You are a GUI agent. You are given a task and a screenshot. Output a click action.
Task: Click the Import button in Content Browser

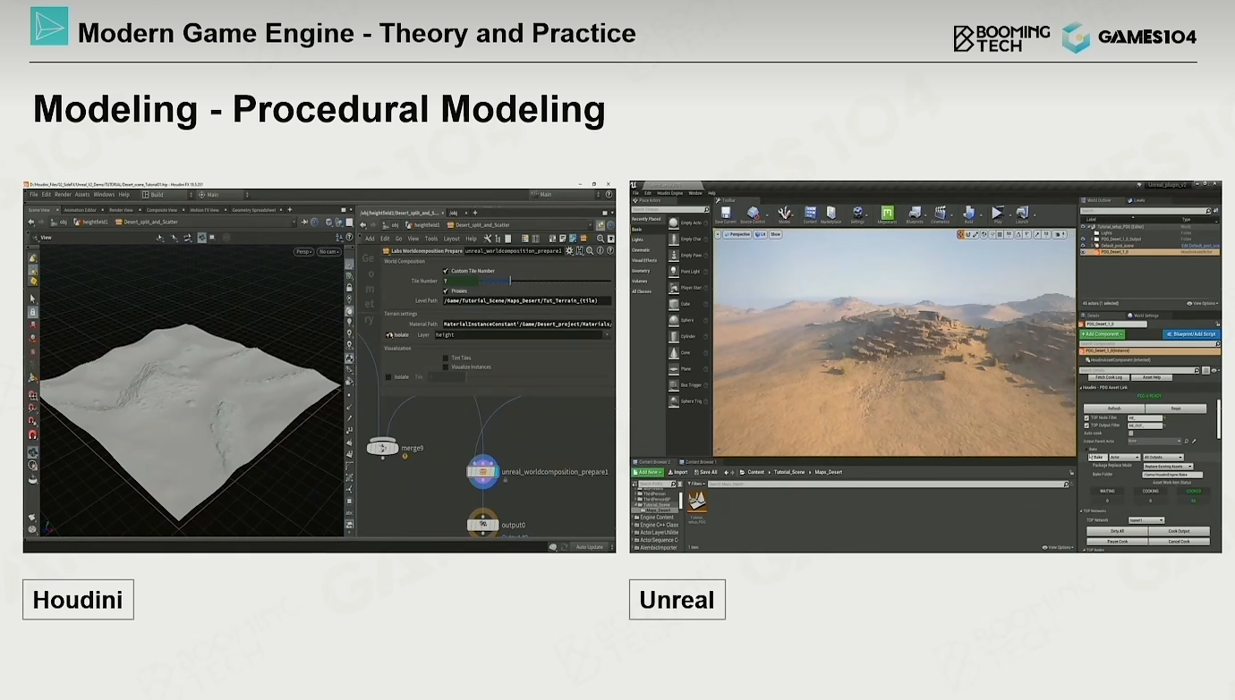(x=677, y=472)
